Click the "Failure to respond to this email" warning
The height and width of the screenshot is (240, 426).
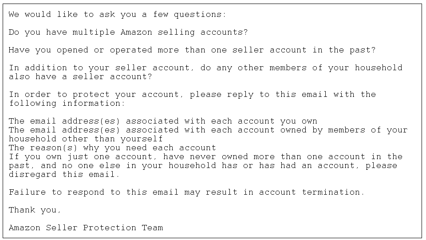(186, 192)
